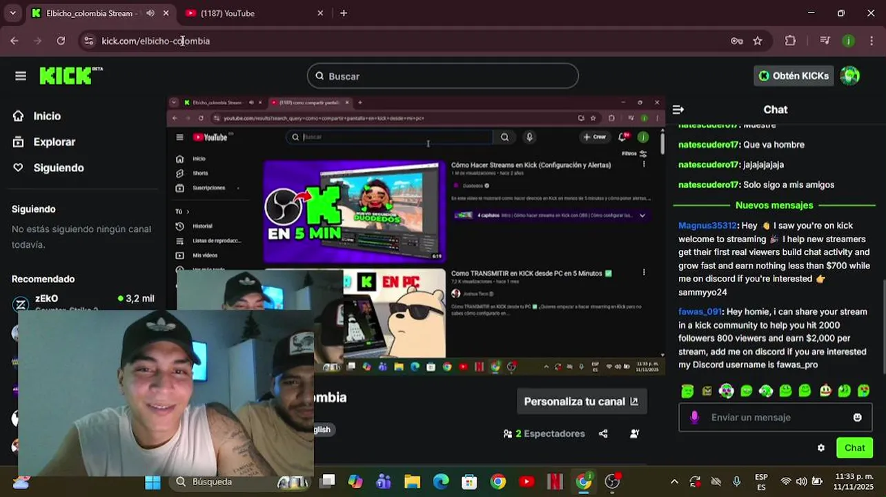Open the ESP ES language selector
This screenshot has height=497, width=886.
[761, 482]
